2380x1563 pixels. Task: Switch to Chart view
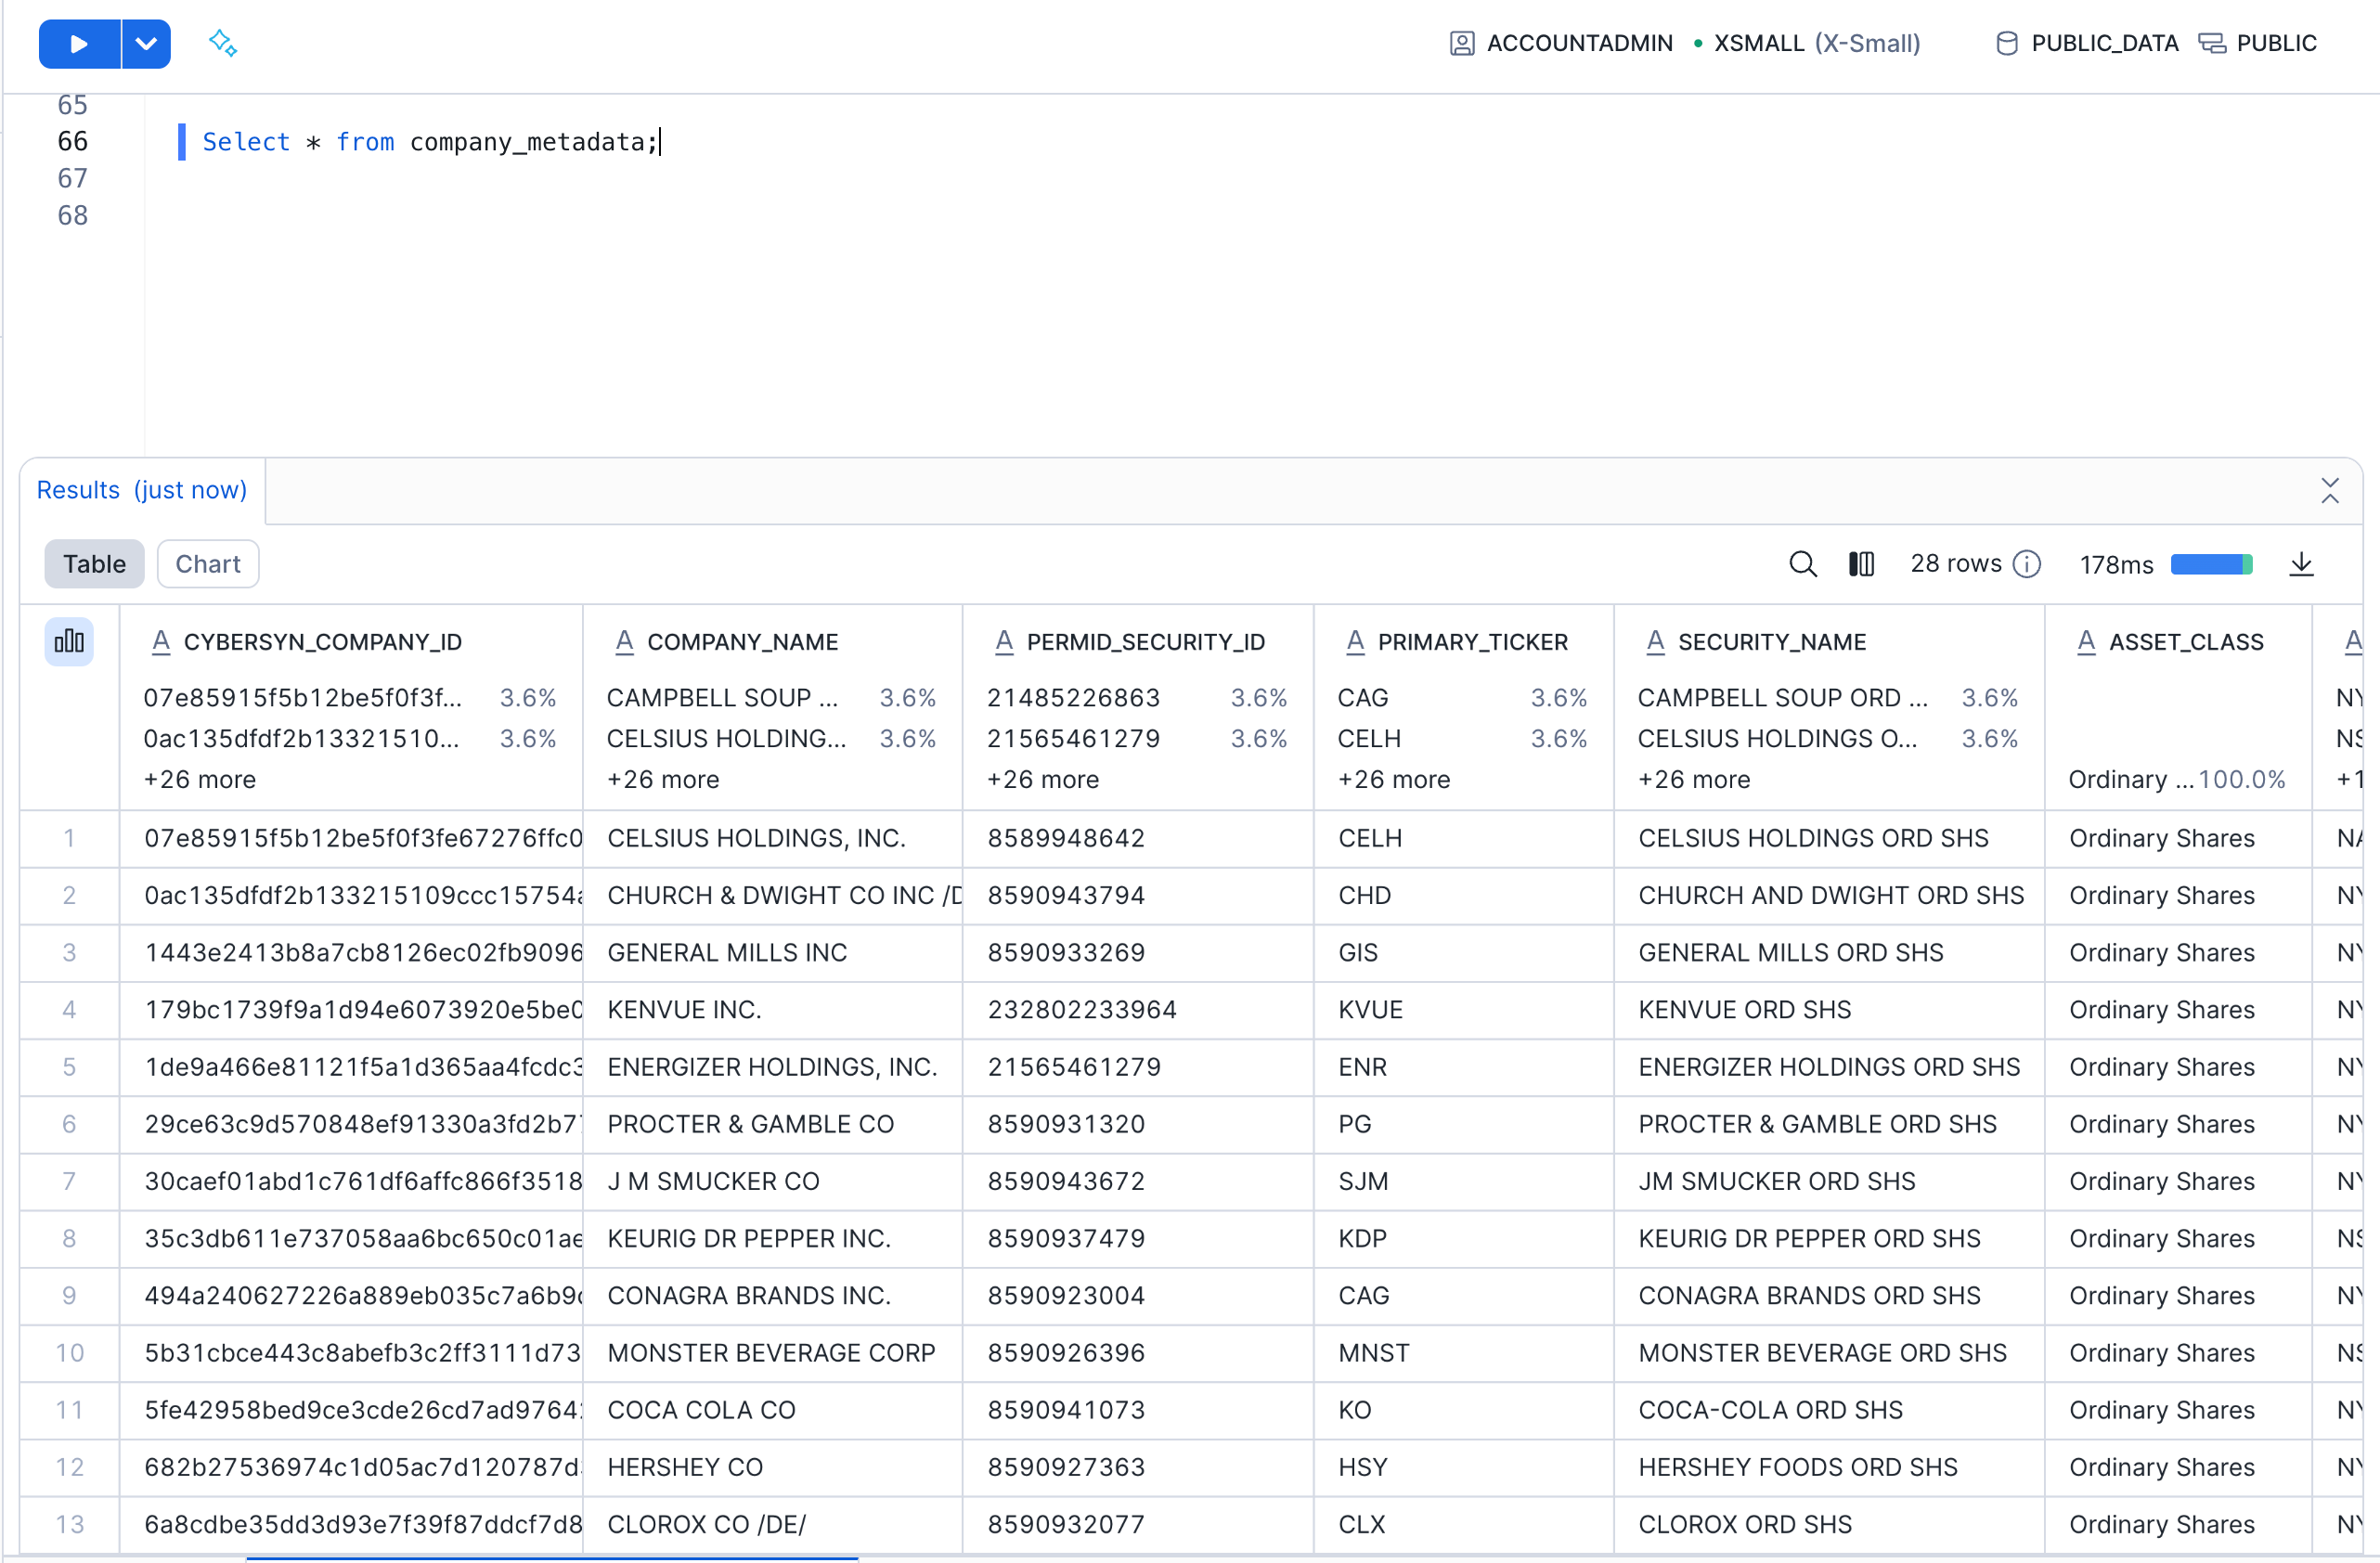(207, 563)
